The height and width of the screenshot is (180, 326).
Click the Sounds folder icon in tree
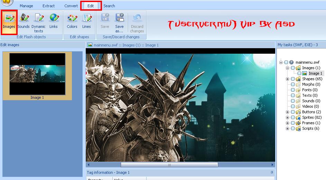pos(298,101)
